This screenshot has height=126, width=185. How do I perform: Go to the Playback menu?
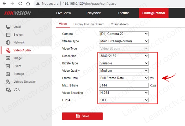[x=94, y=13]
